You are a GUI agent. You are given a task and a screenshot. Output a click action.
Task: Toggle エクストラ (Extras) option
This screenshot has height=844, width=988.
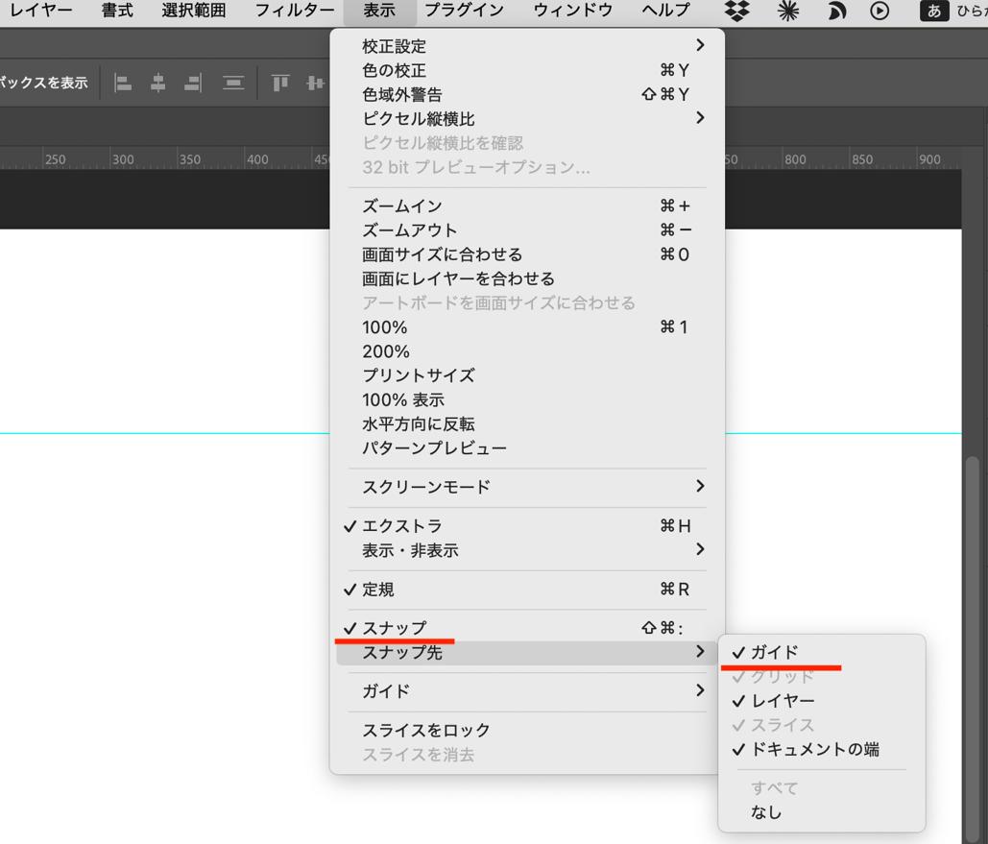click(x=527, y=525)
